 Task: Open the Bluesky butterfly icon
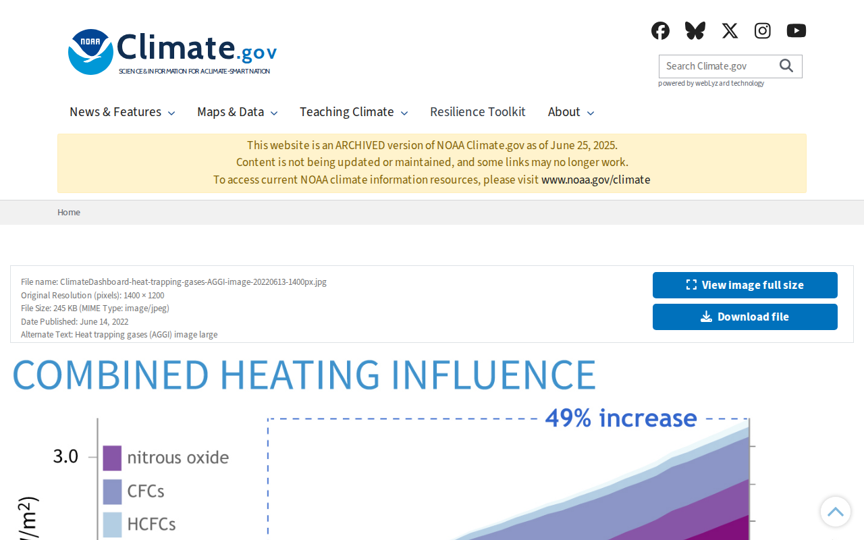click(695, 30)
